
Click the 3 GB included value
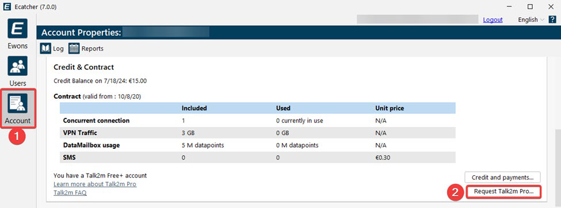(x=188, y=133)
